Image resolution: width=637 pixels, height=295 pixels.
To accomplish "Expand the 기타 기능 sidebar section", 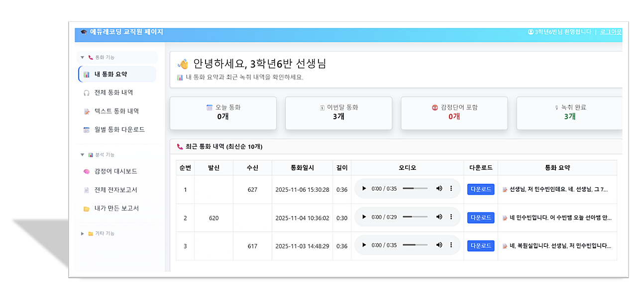I will coord(83,233).
